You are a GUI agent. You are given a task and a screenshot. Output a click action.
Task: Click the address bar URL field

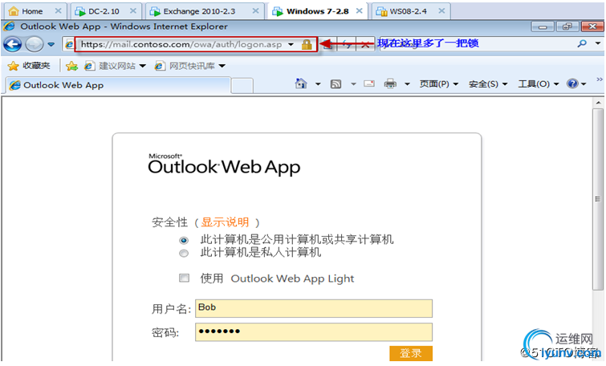[x=181, y=44]
